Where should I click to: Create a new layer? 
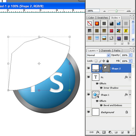[x=122, y=132]
